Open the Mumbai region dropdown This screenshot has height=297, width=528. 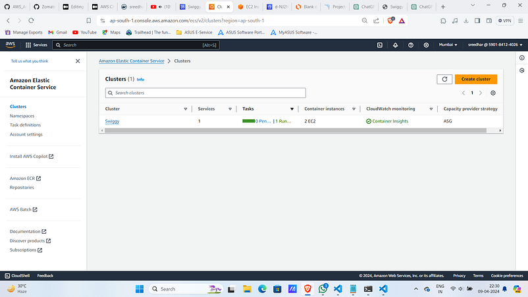pyautogui.click(x=448, y=45)
